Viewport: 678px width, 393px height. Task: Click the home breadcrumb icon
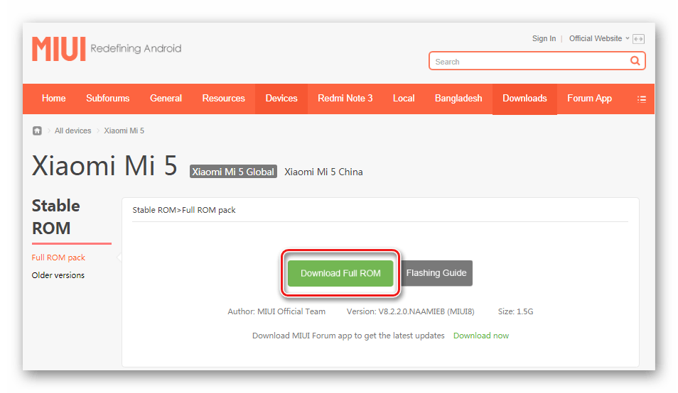37,131
